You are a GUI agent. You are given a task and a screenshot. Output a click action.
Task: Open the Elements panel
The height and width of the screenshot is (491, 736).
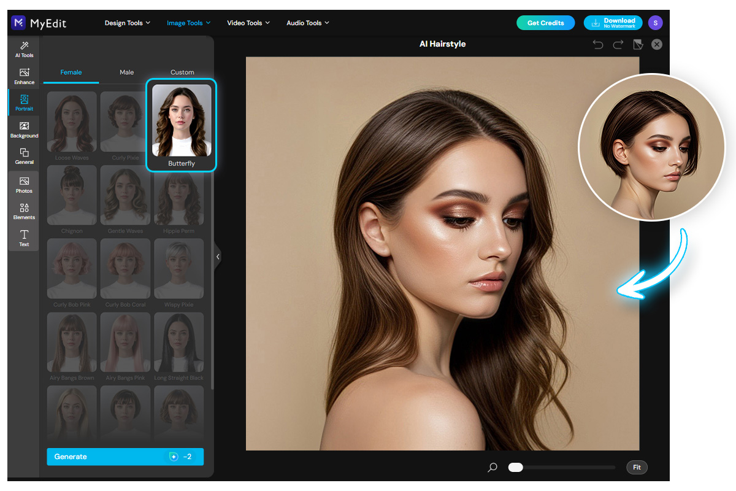(23, 211)
